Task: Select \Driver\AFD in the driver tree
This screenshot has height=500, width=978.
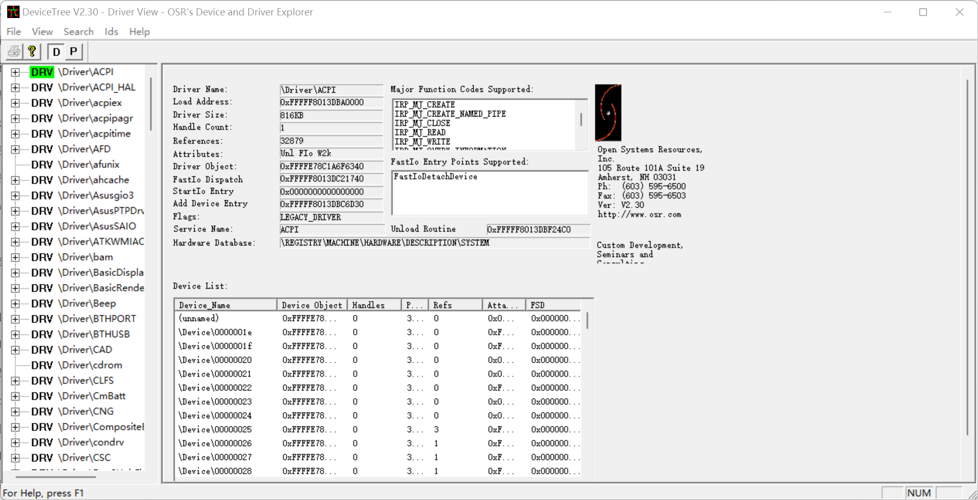Action: tap(84, 149)
